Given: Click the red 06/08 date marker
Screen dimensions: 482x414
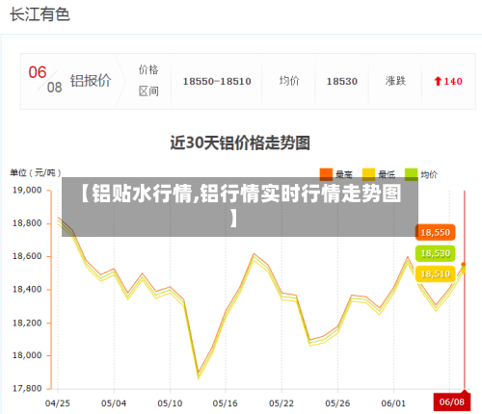Looking at the screenshot, I should 452,401.
